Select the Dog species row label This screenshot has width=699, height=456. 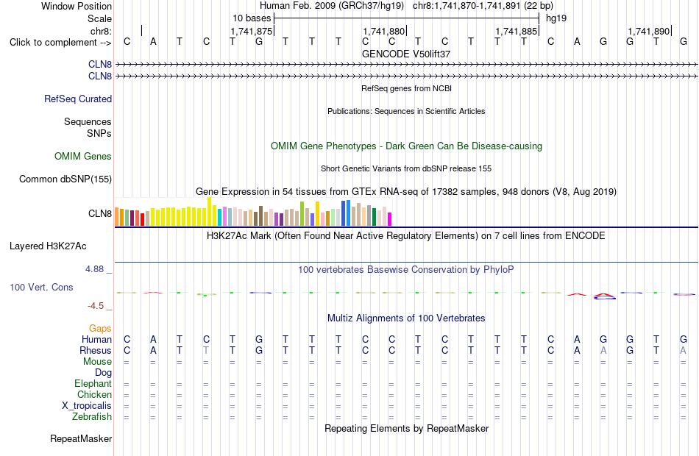point(103,373)
